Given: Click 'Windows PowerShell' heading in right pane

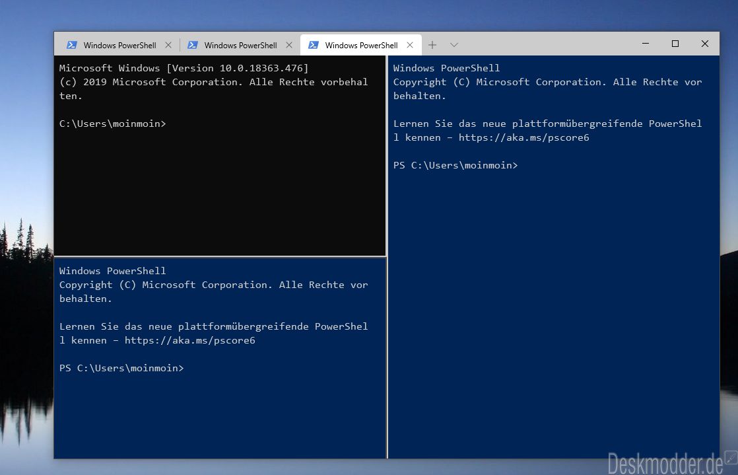Looking at the screenshot, I should click(x=447, y=68).
